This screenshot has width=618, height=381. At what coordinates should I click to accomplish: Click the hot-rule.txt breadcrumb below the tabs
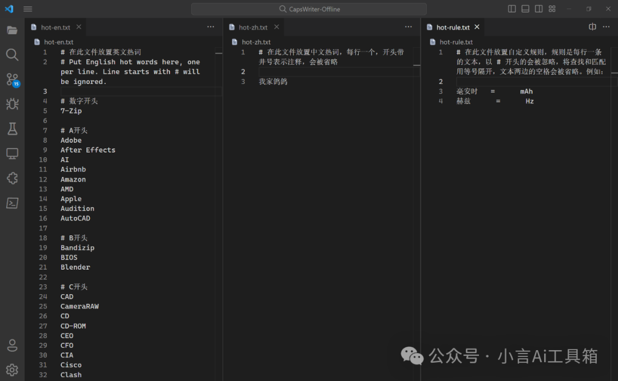(x=456, y=42)
